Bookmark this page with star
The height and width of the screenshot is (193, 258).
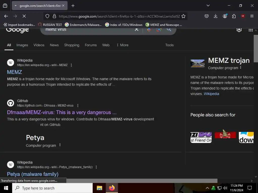coord(183,16)
